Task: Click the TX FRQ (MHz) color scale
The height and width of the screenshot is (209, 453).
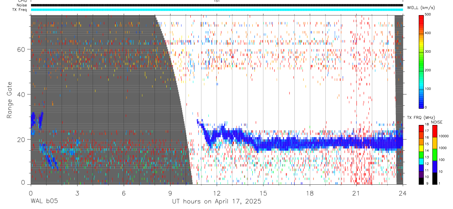Action: coord(422,155)
